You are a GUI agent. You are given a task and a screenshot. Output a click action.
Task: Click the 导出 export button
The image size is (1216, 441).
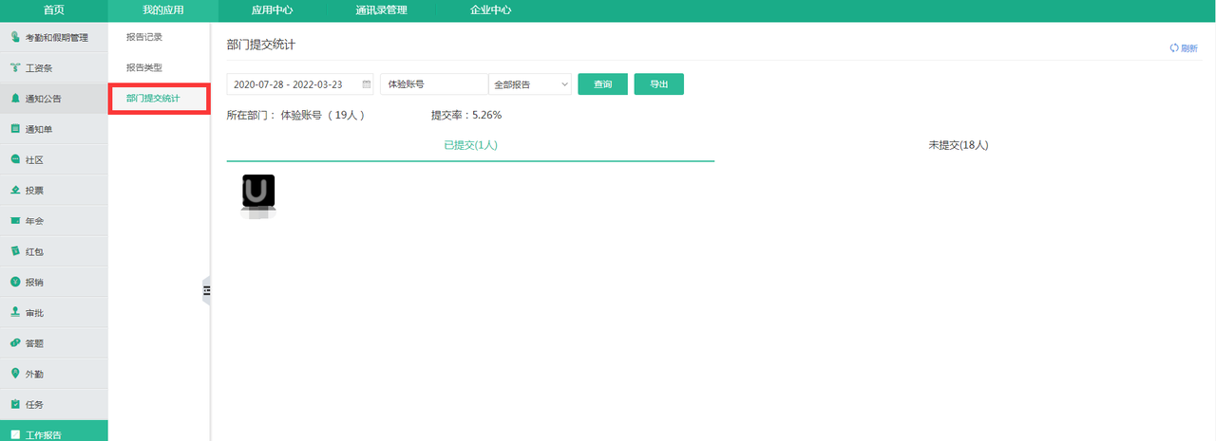[x=659, y=84]
